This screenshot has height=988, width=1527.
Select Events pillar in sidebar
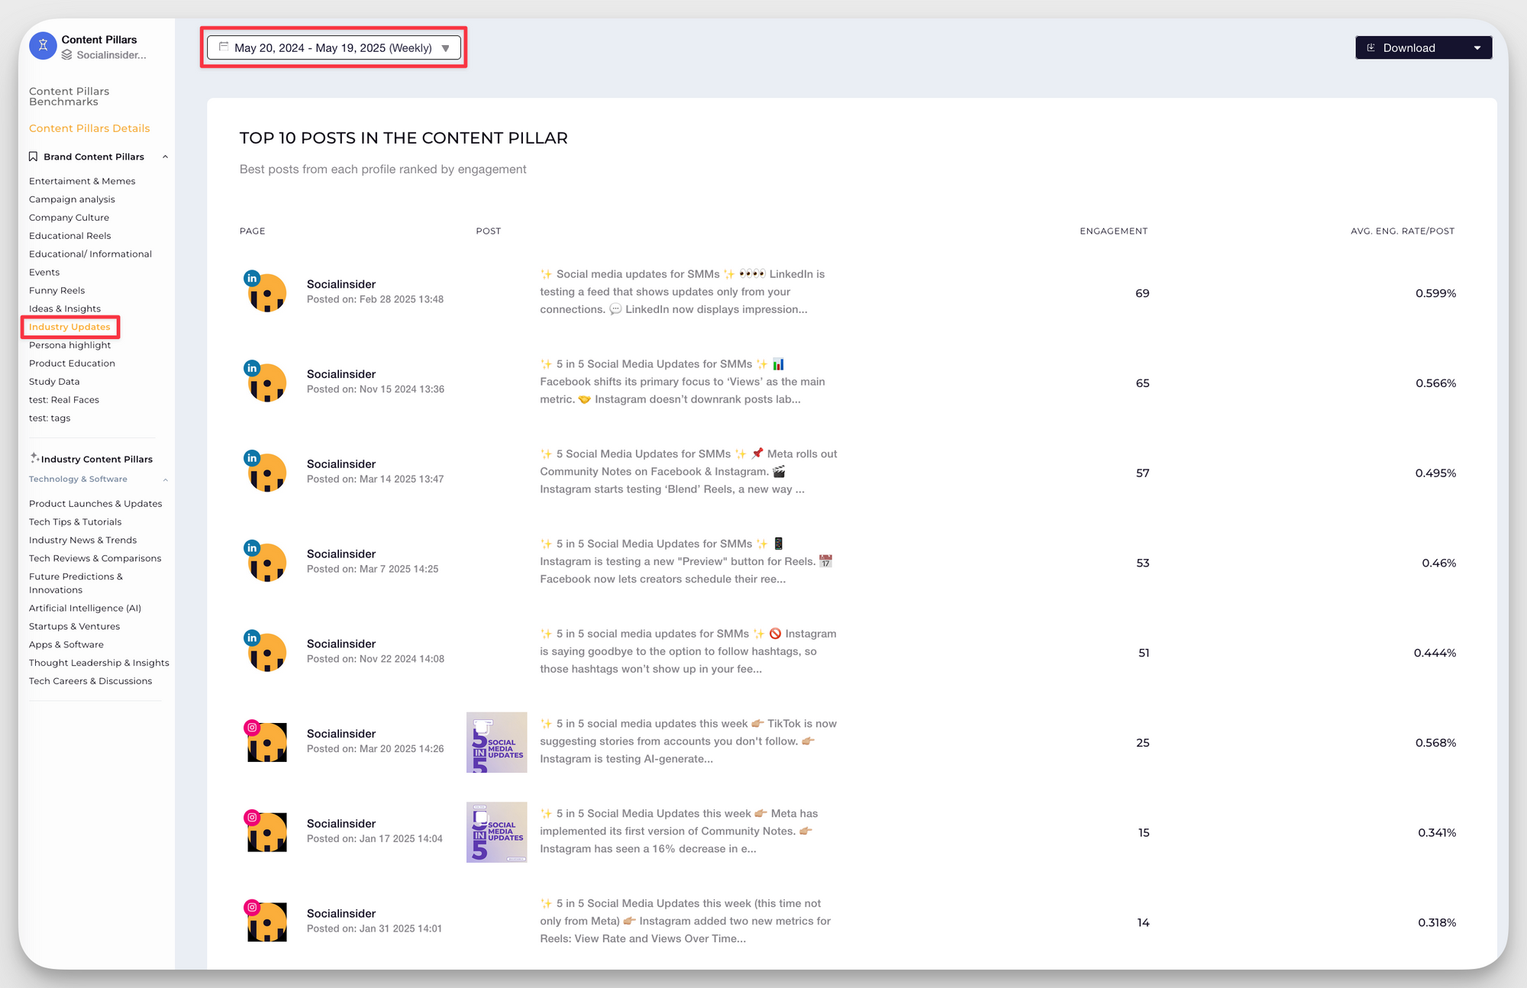click(44, 273)
